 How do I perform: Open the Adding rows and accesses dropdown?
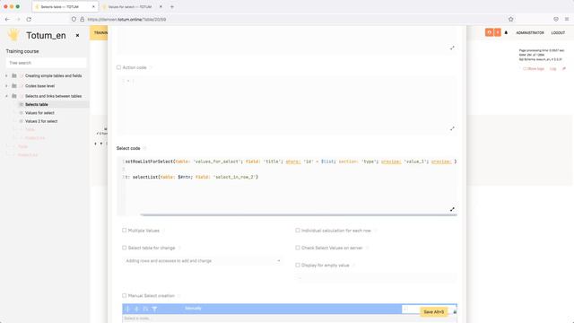tap(203, 261)
